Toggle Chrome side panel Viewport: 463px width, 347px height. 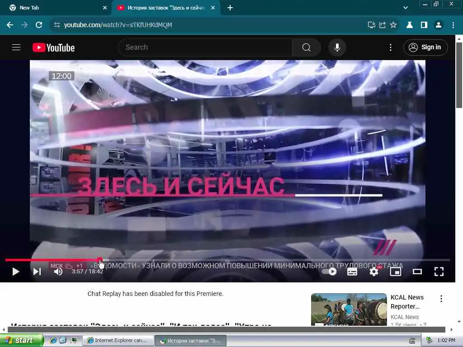(x=424, y=25)
